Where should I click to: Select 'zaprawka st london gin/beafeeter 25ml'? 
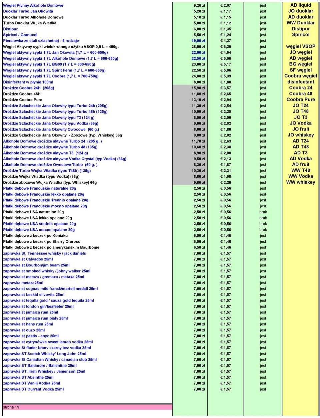pos(38,306)
